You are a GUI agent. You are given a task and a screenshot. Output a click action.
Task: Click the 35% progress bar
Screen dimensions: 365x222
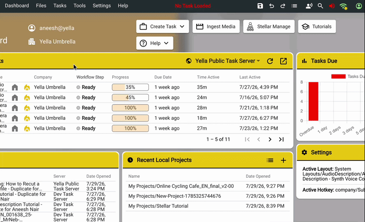(130, 87)
